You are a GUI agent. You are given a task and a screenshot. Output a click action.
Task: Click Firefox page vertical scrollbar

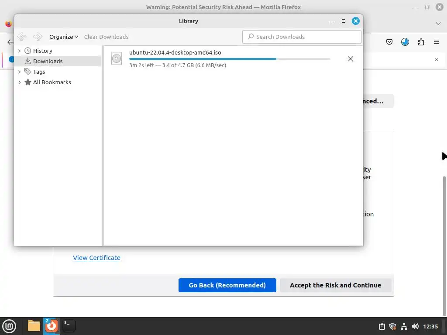(x=444, y=246)
